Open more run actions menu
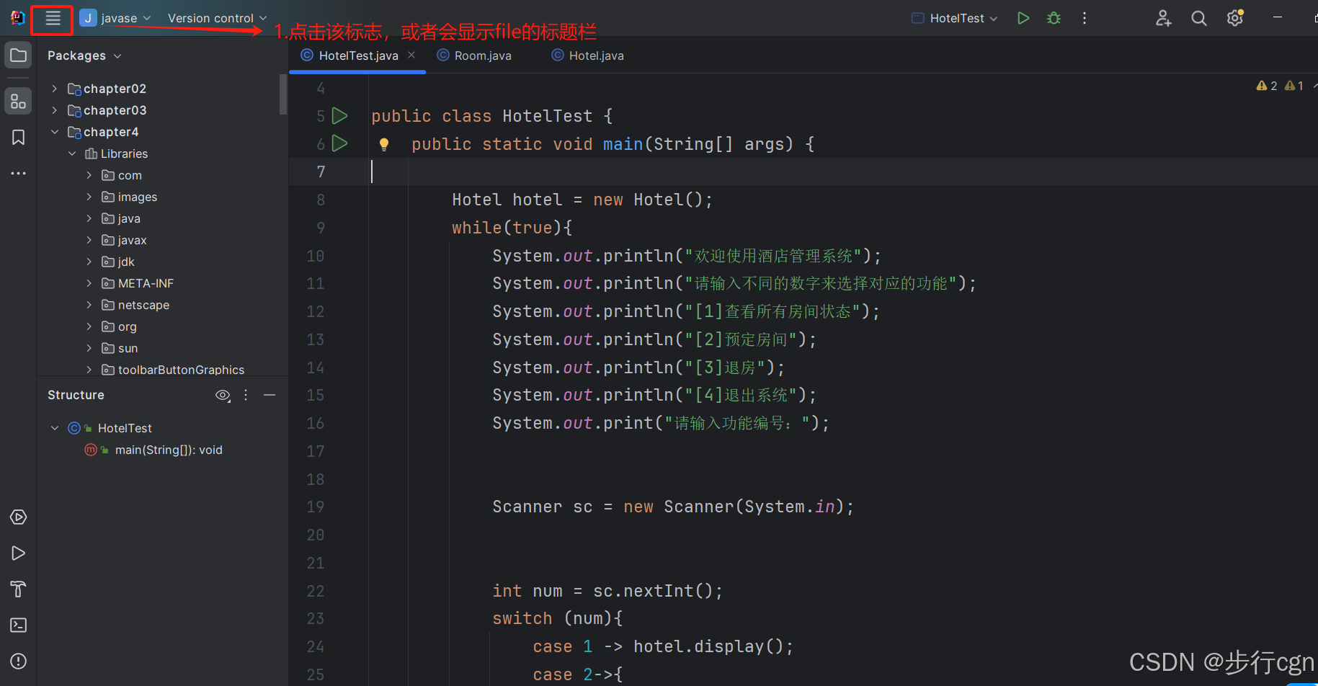 (x=1085, y=18)
